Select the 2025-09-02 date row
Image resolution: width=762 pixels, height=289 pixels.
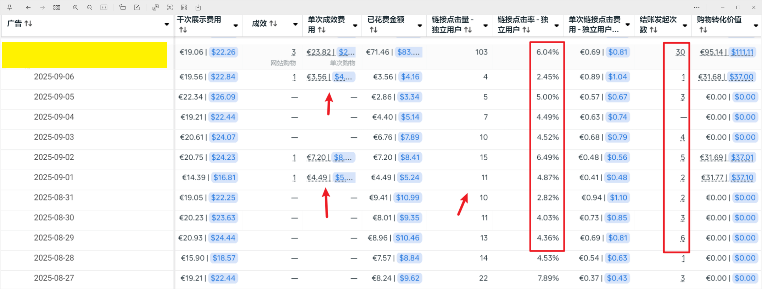click(54, 157)
